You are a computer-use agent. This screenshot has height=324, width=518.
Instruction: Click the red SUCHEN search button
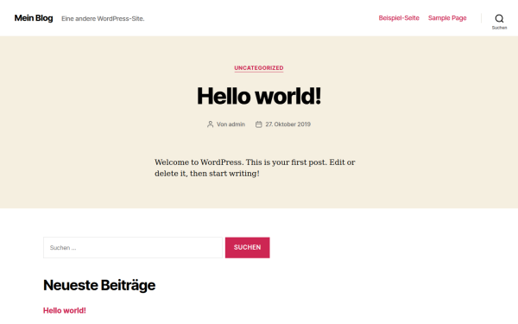coord(248,248)
